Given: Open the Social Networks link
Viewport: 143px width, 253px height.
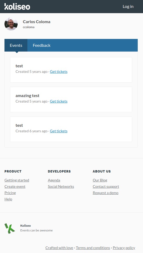Looking at the screenshot, I should coord(61,186).
